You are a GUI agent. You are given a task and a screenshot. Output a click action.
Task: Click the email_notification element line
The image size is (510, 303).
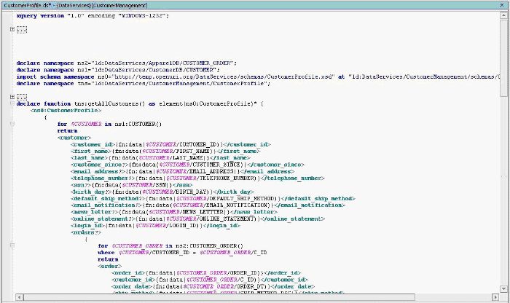[208, 205]
